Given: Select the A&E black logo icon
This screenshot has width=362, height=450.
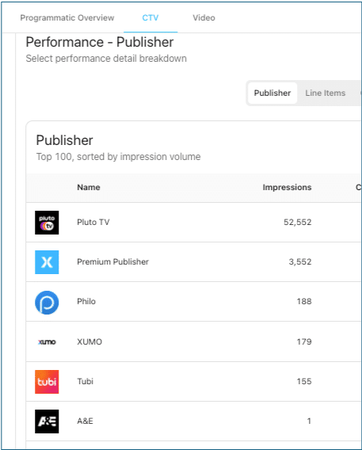Looking at the screenshot, I should [x=47, y=421].
